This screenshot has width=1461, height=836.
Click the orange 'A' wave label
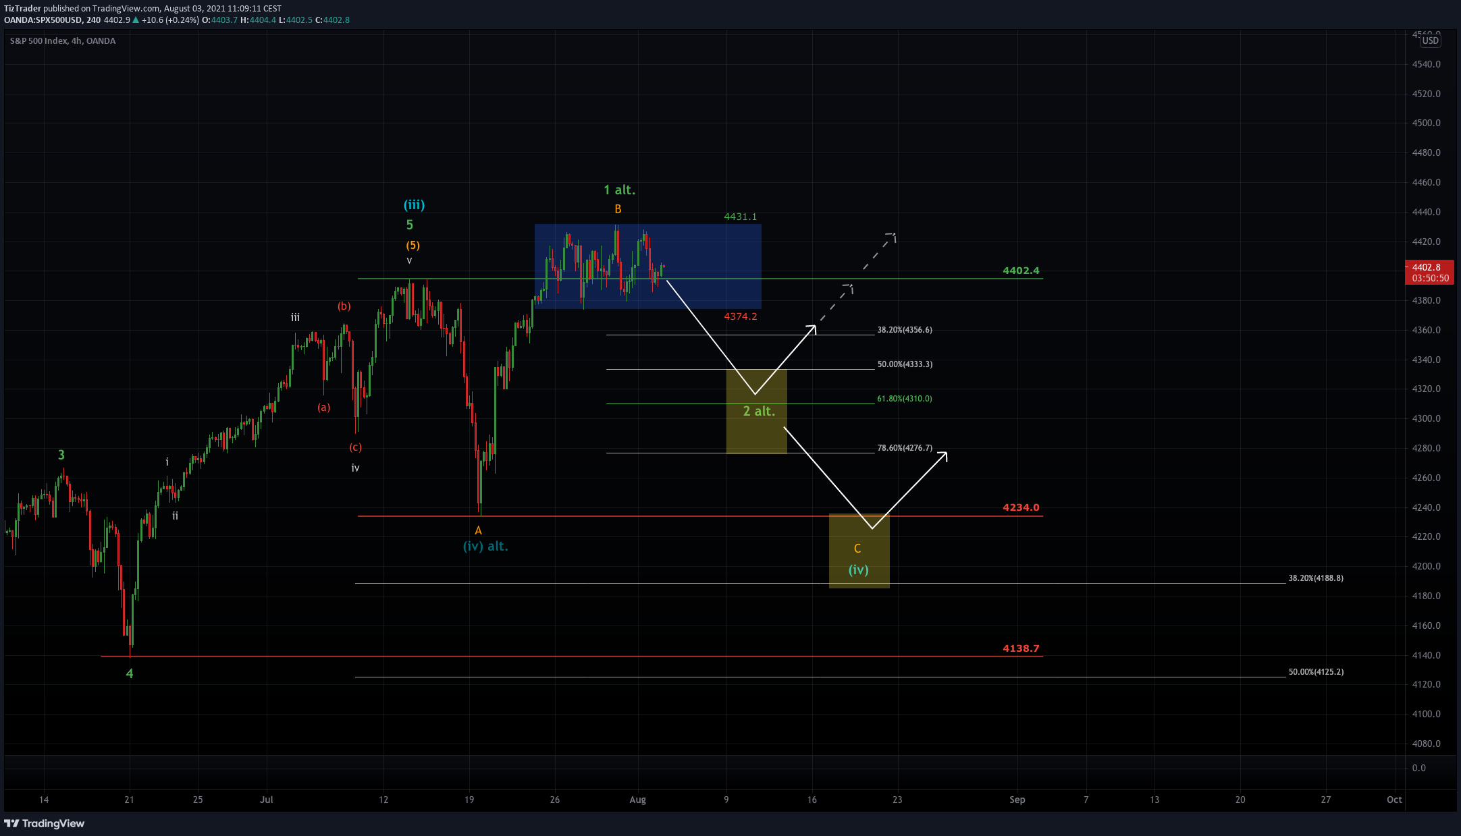pos(478,531)
